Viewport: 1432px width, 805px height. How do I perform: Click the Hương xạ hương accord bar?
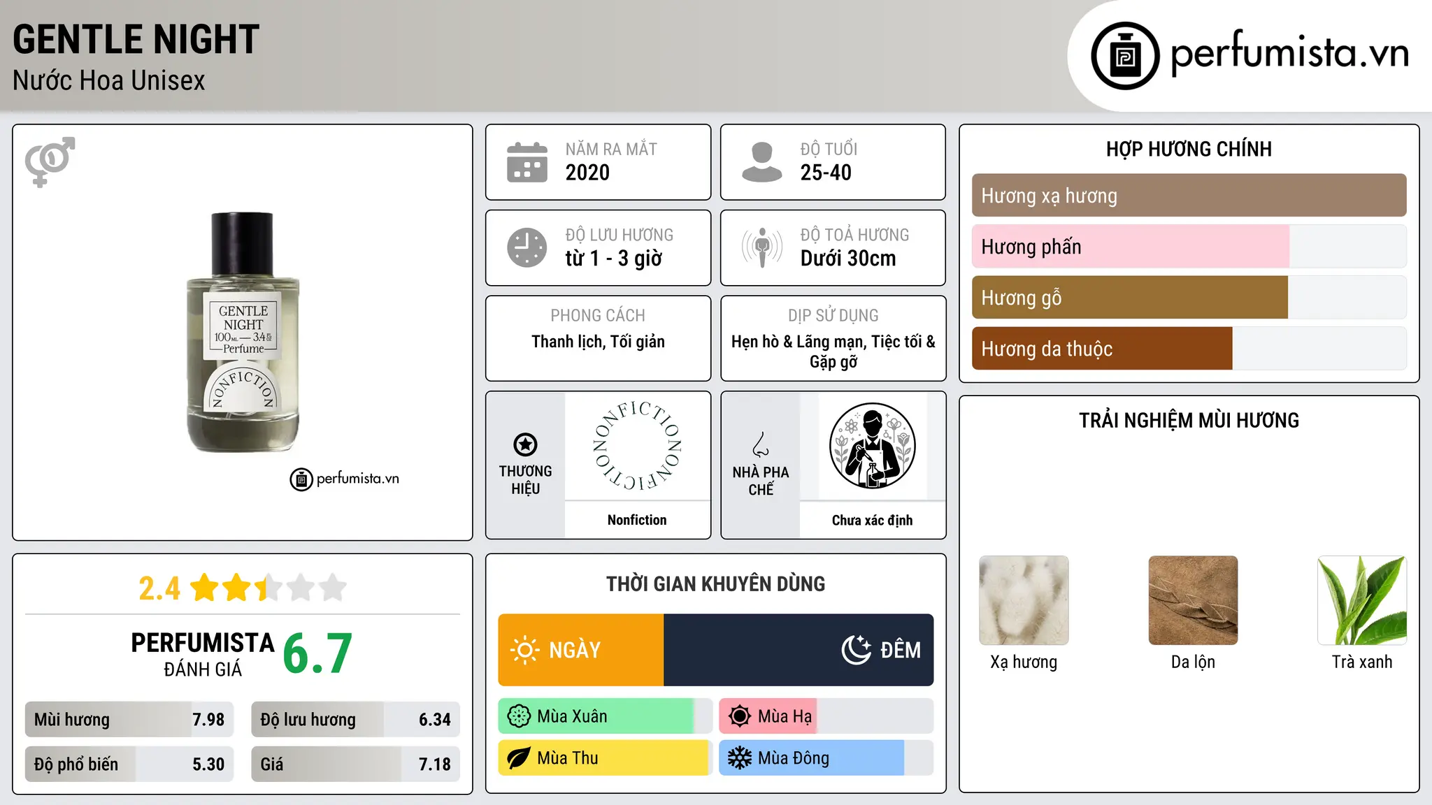point(1189,196)
